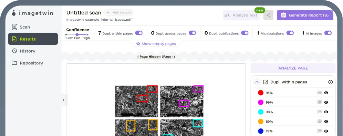Collapse the Dupl. within pages panel
This screenshot has height=136, width=343.
(257, 82)
